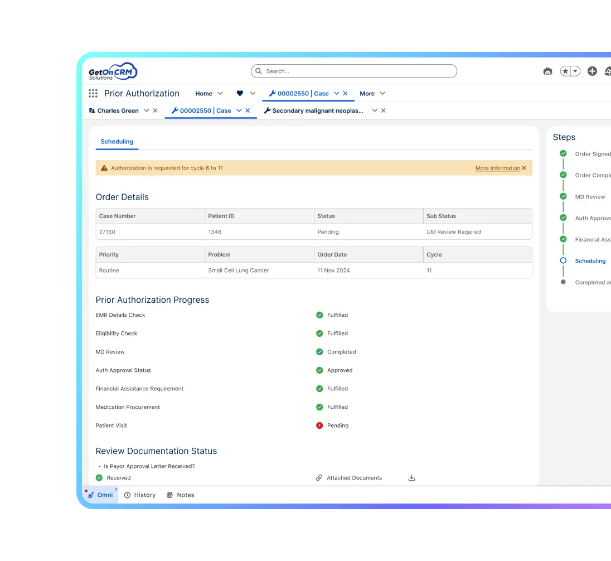This screenshot has height=561, width=611.
Task: Open the App Launcher grid icon
Action: point(93,94)
